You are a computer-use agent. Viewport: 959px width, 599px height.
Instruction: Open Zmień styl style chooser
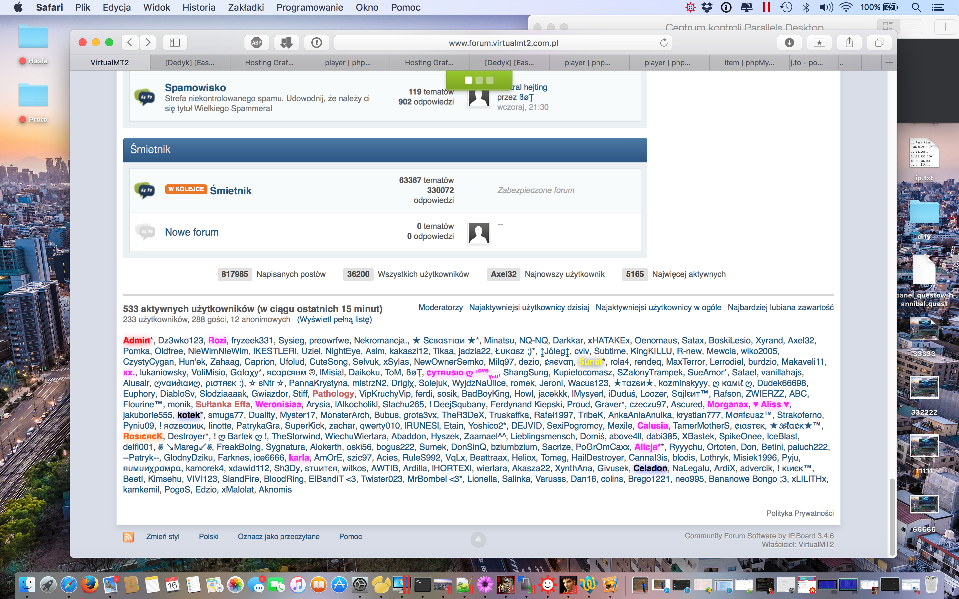(163, 536)
